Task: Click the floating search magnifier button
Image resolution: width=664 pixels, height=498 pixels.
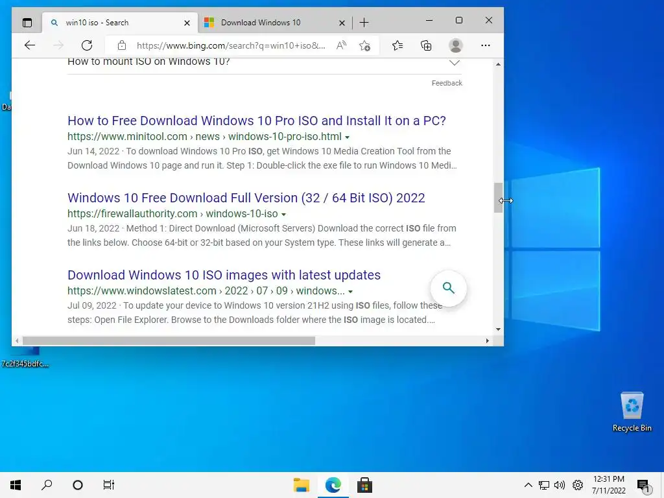Action: coord(449,288)
